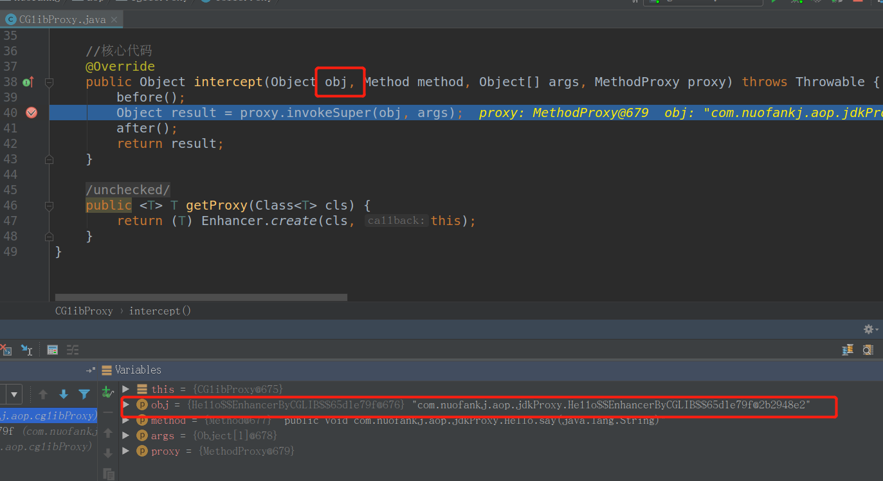
Task: Toggle the breakpoint on line 40
Action: click(x=31, y=113)
